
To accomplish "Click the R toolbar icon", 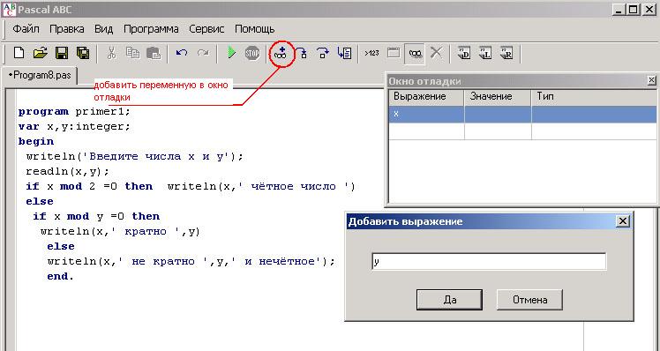I will (506, 54).
